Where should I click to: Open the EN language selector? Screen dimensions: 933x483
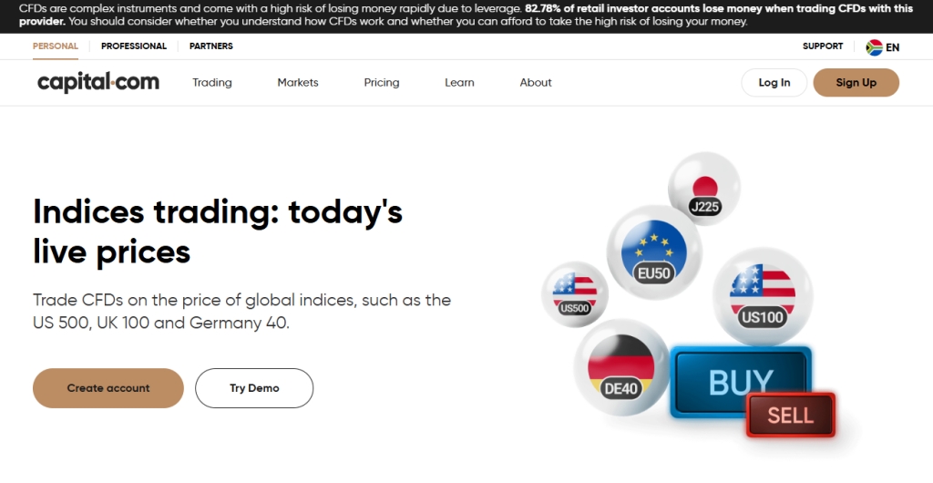click(x=892, y=47)
